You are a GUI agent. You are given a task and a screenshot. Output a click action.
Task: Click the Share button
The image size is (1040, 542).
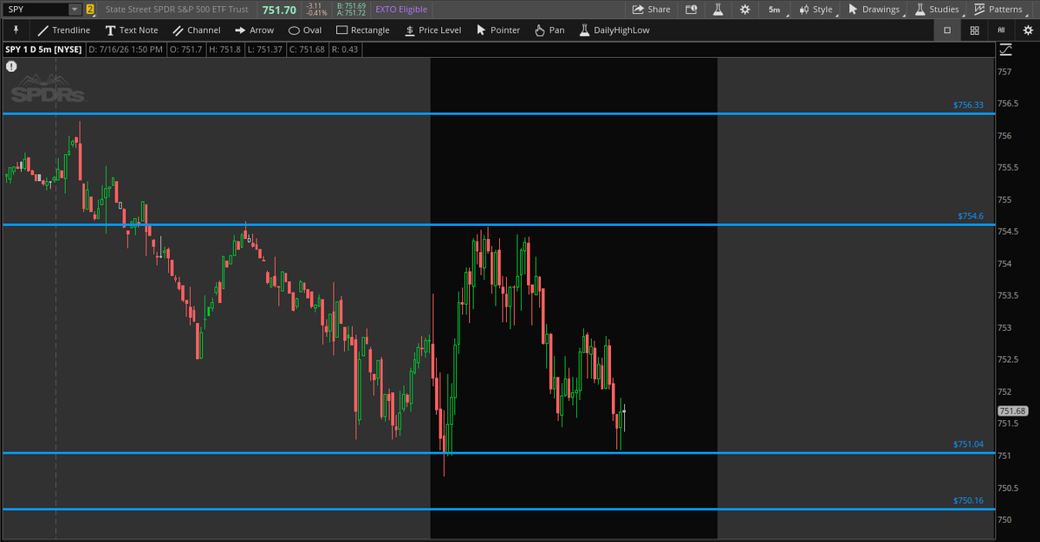(652, 10)
